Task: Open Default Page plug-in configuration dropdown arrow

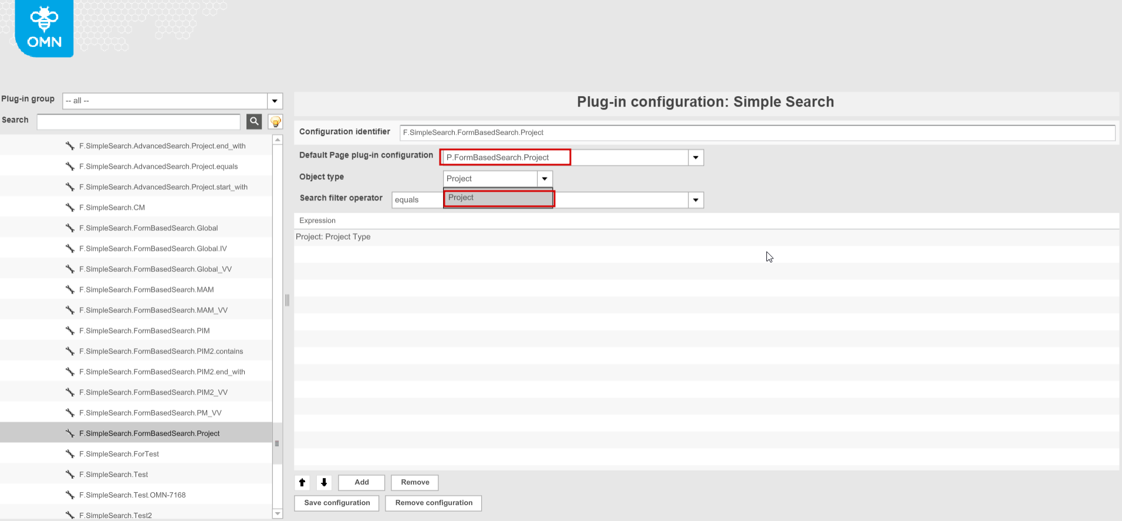Action: click(x=696, y=158)
